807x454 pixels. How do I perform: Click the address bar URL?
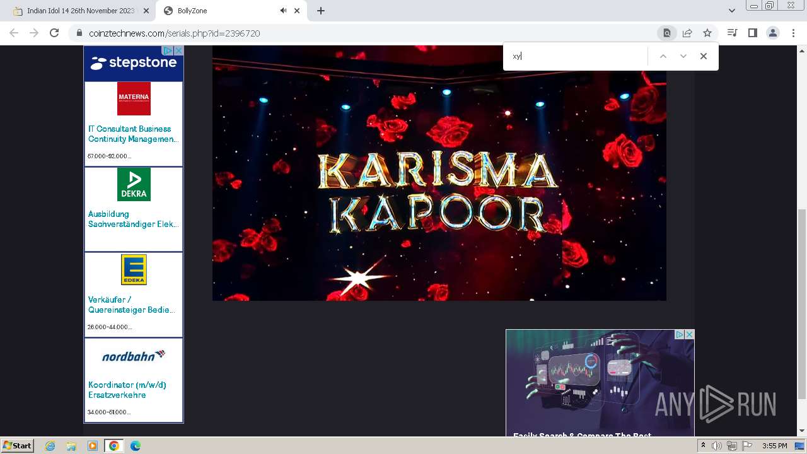175,33
